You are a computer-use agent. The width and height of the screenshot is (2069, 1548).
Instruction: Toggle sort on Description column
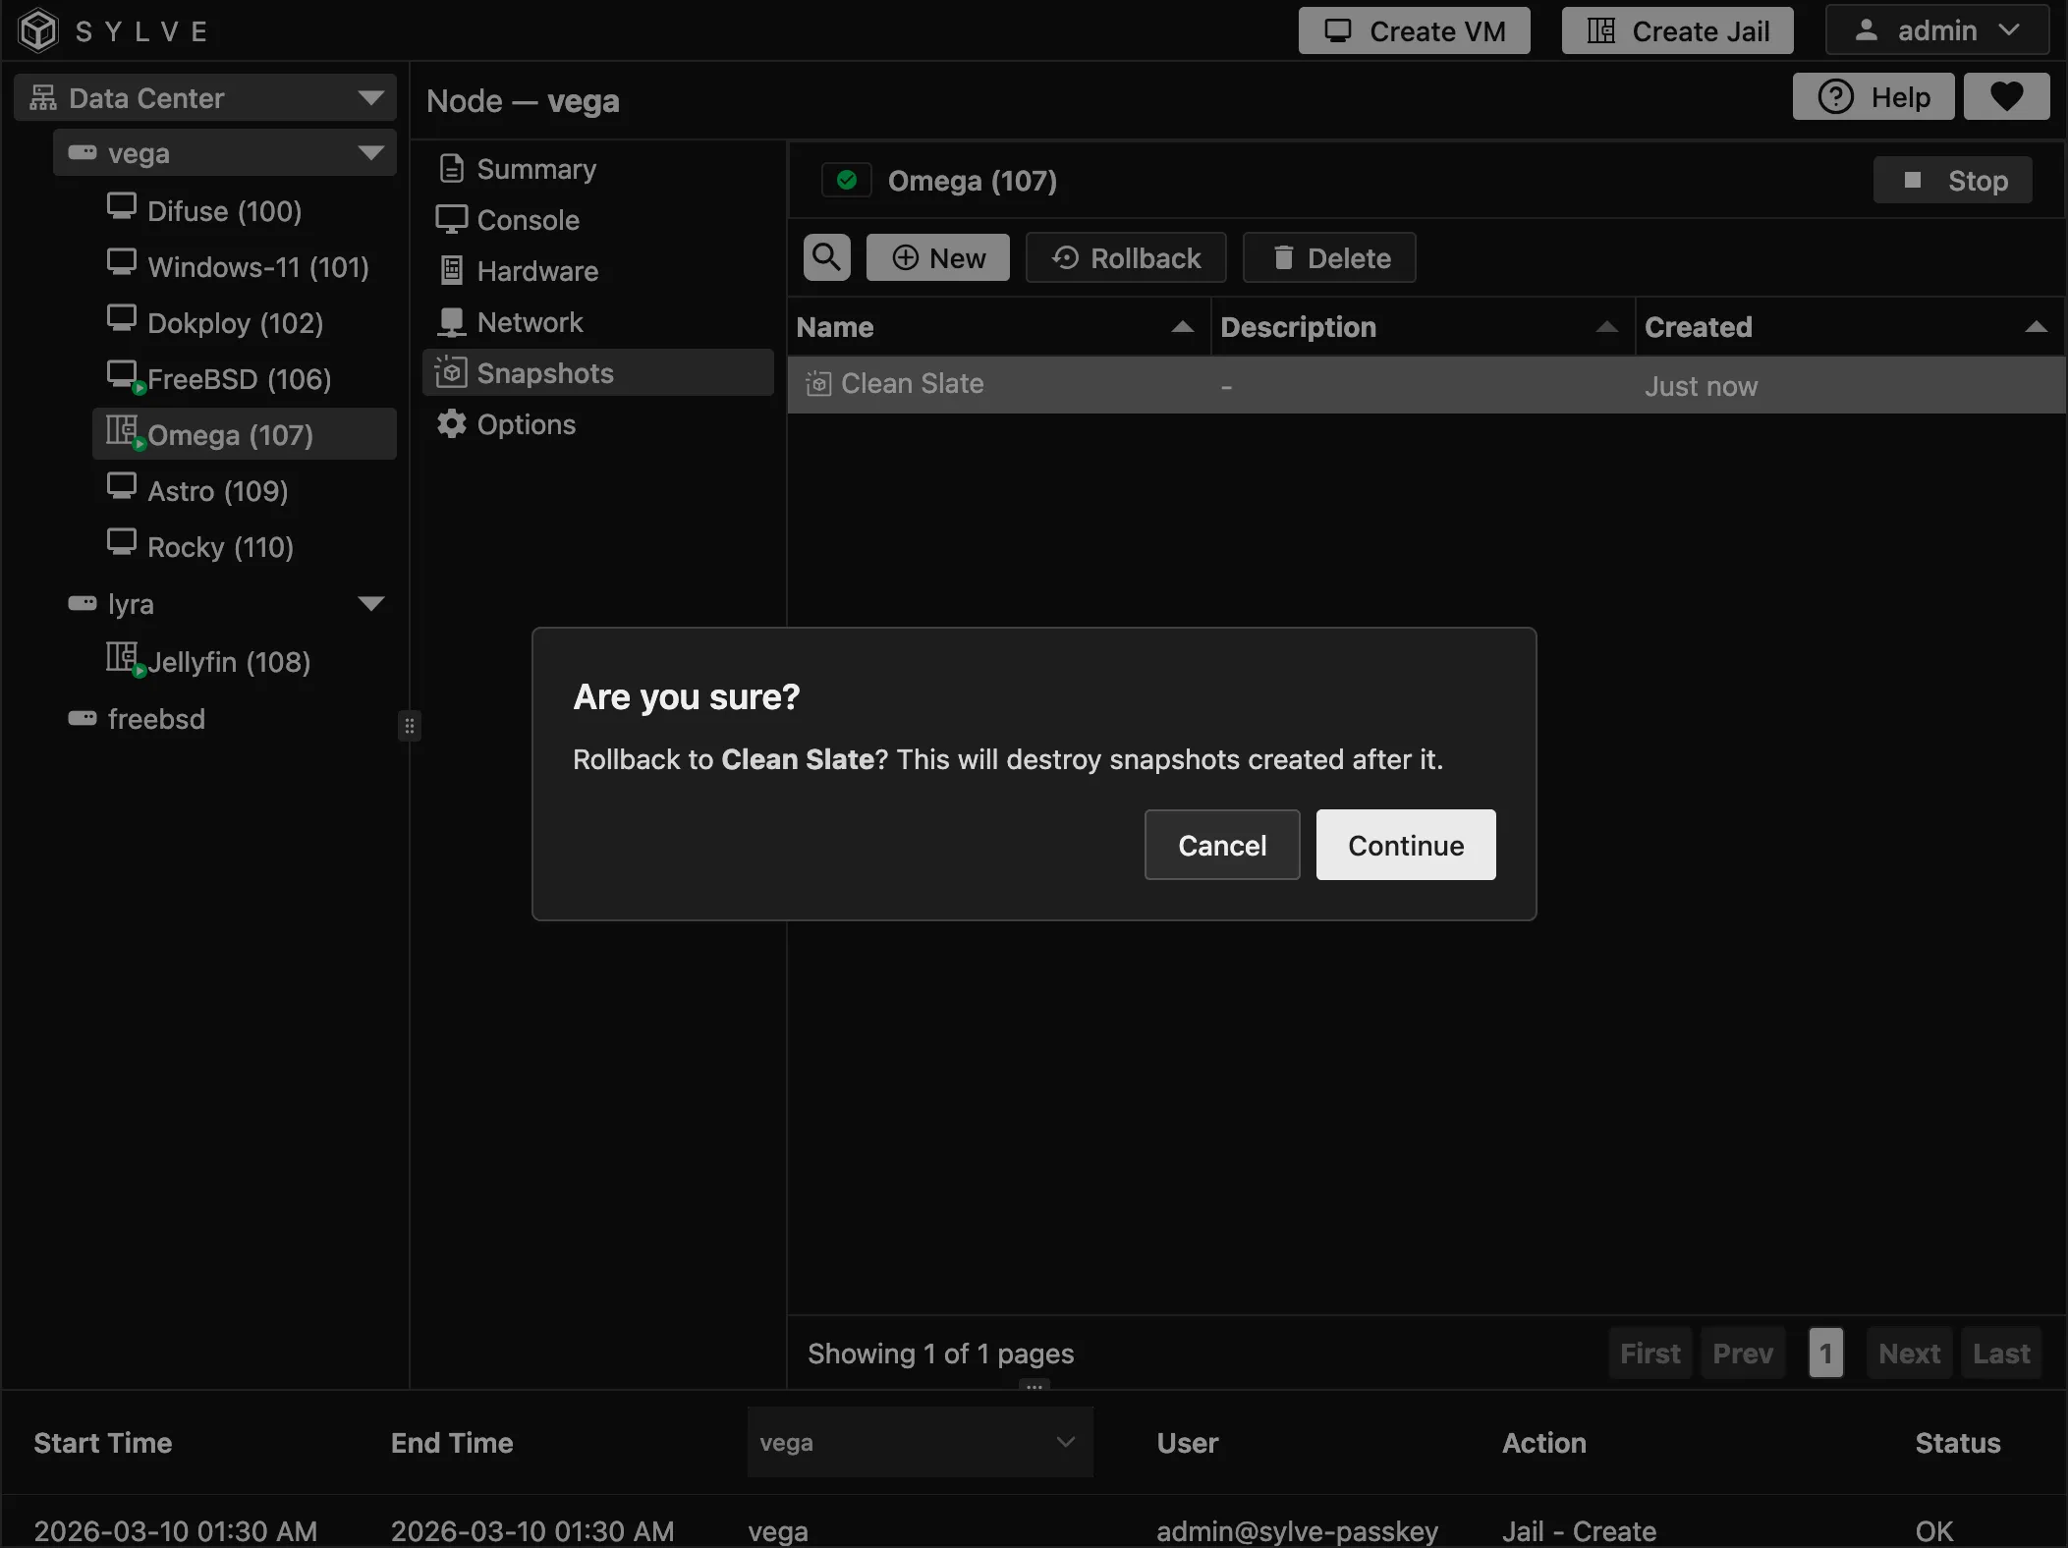pos(1606,327)
